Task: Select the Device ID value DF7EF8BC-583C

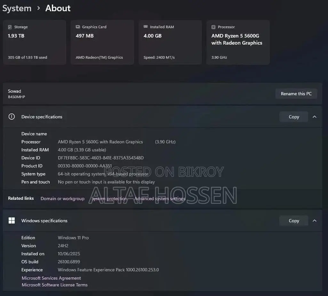Action: 101,158
